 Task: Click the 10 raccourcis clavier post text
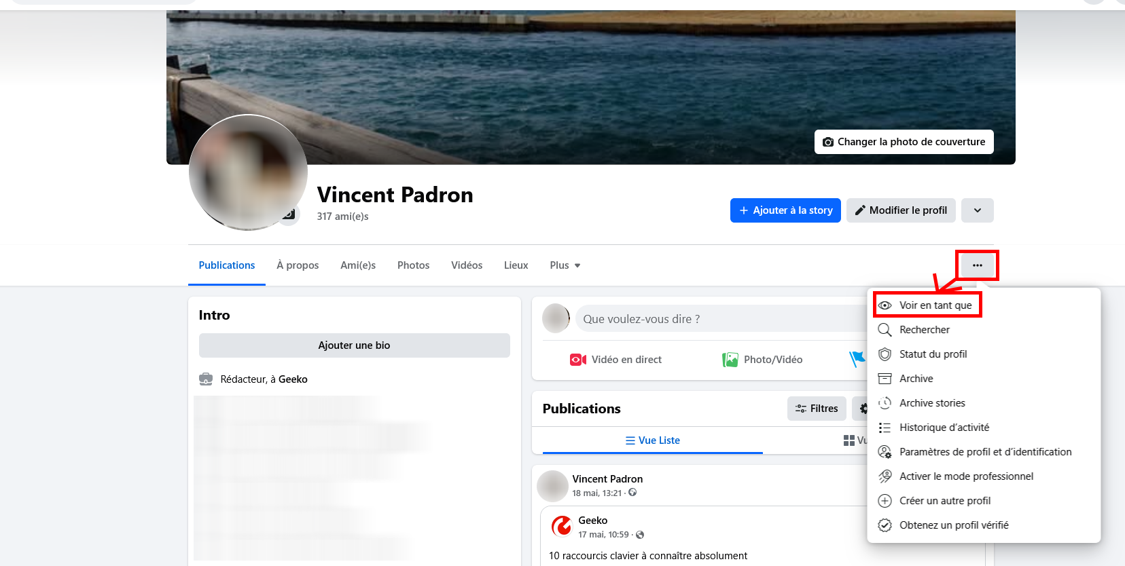(648, 556)
